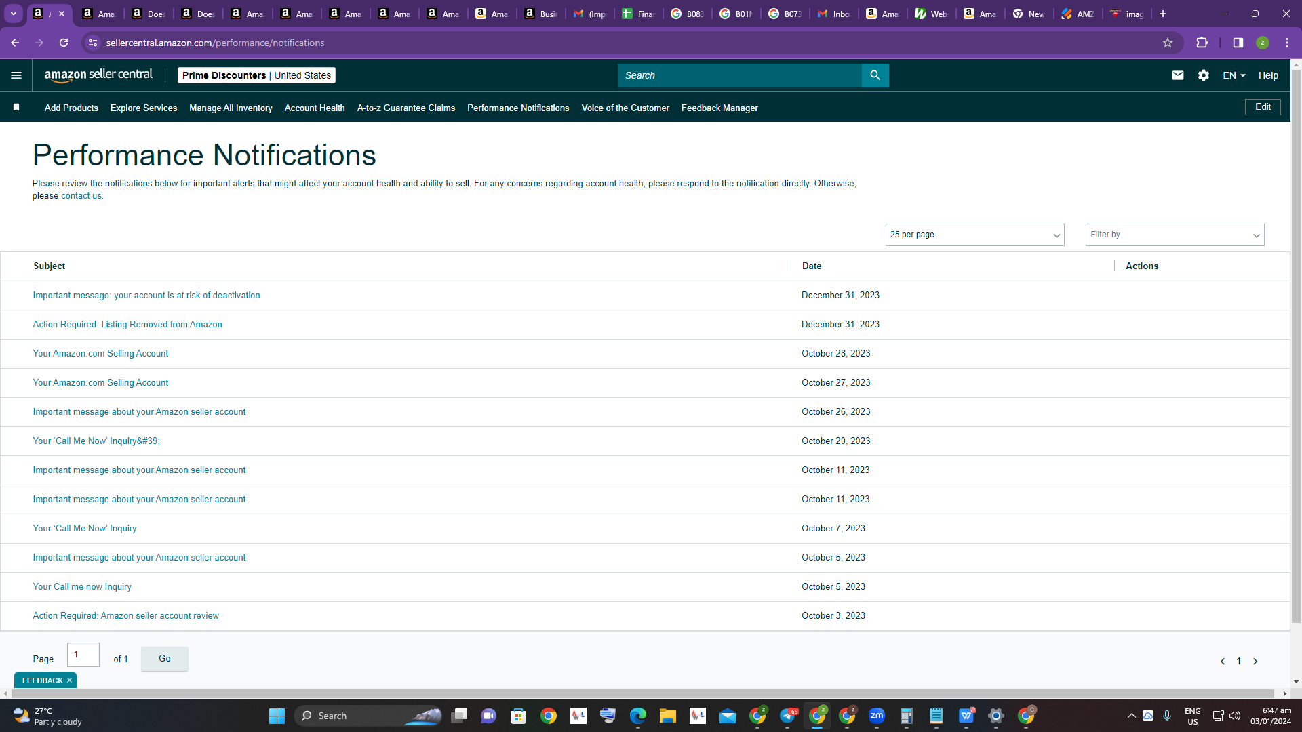This screenshot has height=732, width=1302.
Task: Open the EN language dropdown
Action: [x=1234, y=75]
